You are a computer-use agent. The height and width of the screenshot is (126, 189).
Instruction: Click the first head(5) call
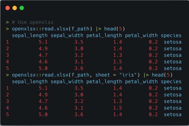click(114, 29)
